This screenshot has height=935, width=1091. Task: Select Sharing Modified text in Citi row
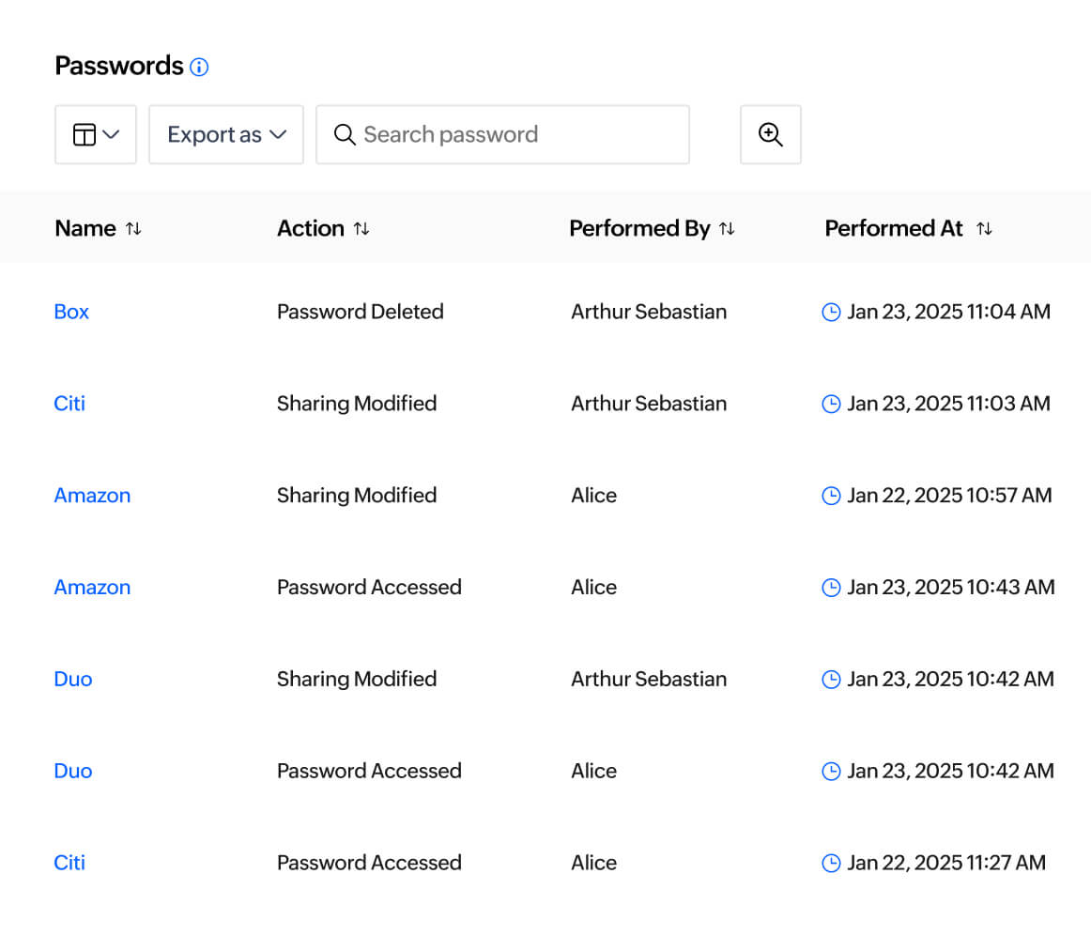(357, 404)
